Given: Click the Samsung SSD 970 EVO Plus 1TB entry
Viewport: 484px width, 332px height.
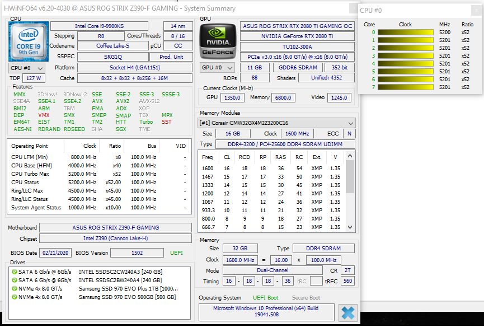Looking at the screenshot, I should [128, 288].
